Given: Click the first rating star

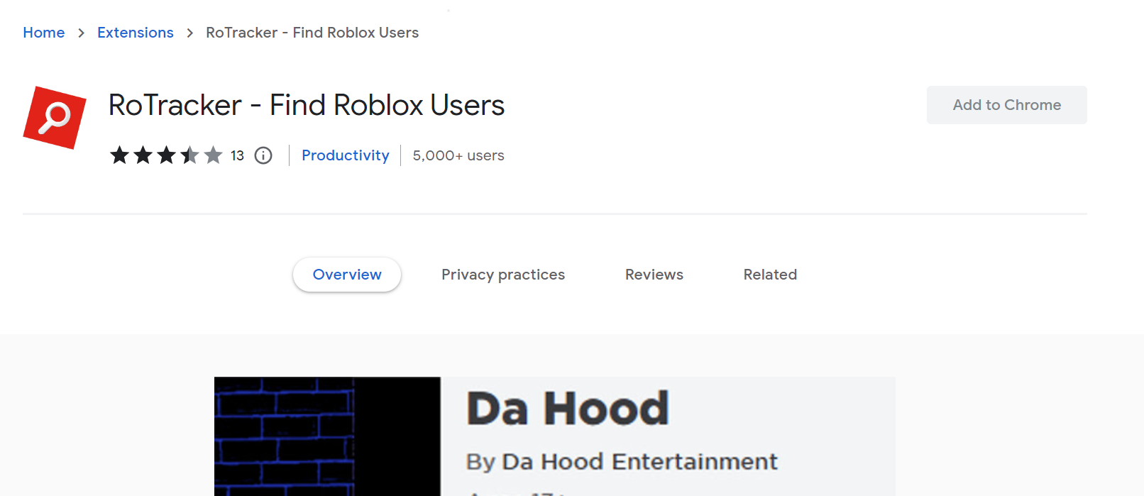Looking at the screenshot, I should point(119,155).
